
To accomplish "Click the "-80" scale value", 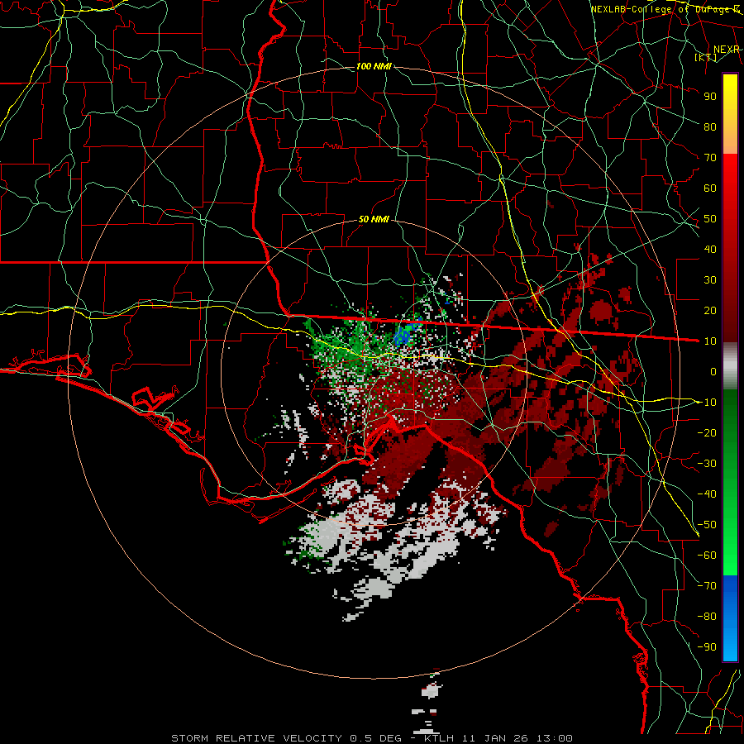I will 707,617.
